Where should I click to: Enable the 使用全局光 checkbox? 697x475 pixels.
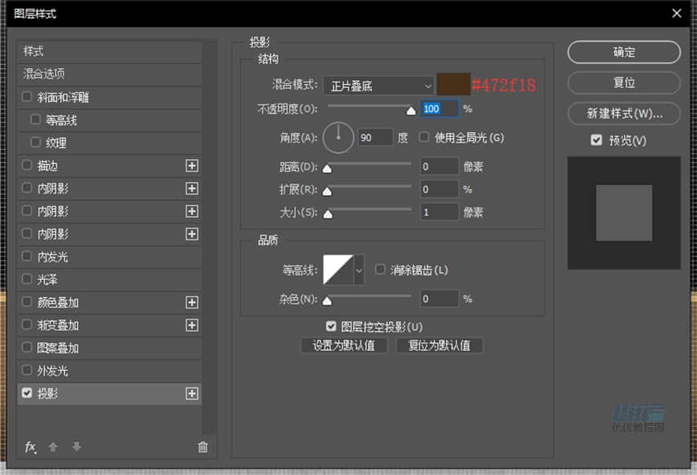coord(423,137)
